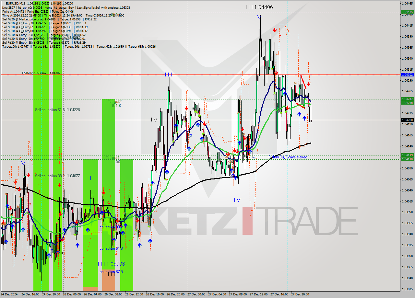Image resolution: width=415 pixels, height=298 pixels.
Task: Click the 1.04140 price axis label
Action: [407, 146]
